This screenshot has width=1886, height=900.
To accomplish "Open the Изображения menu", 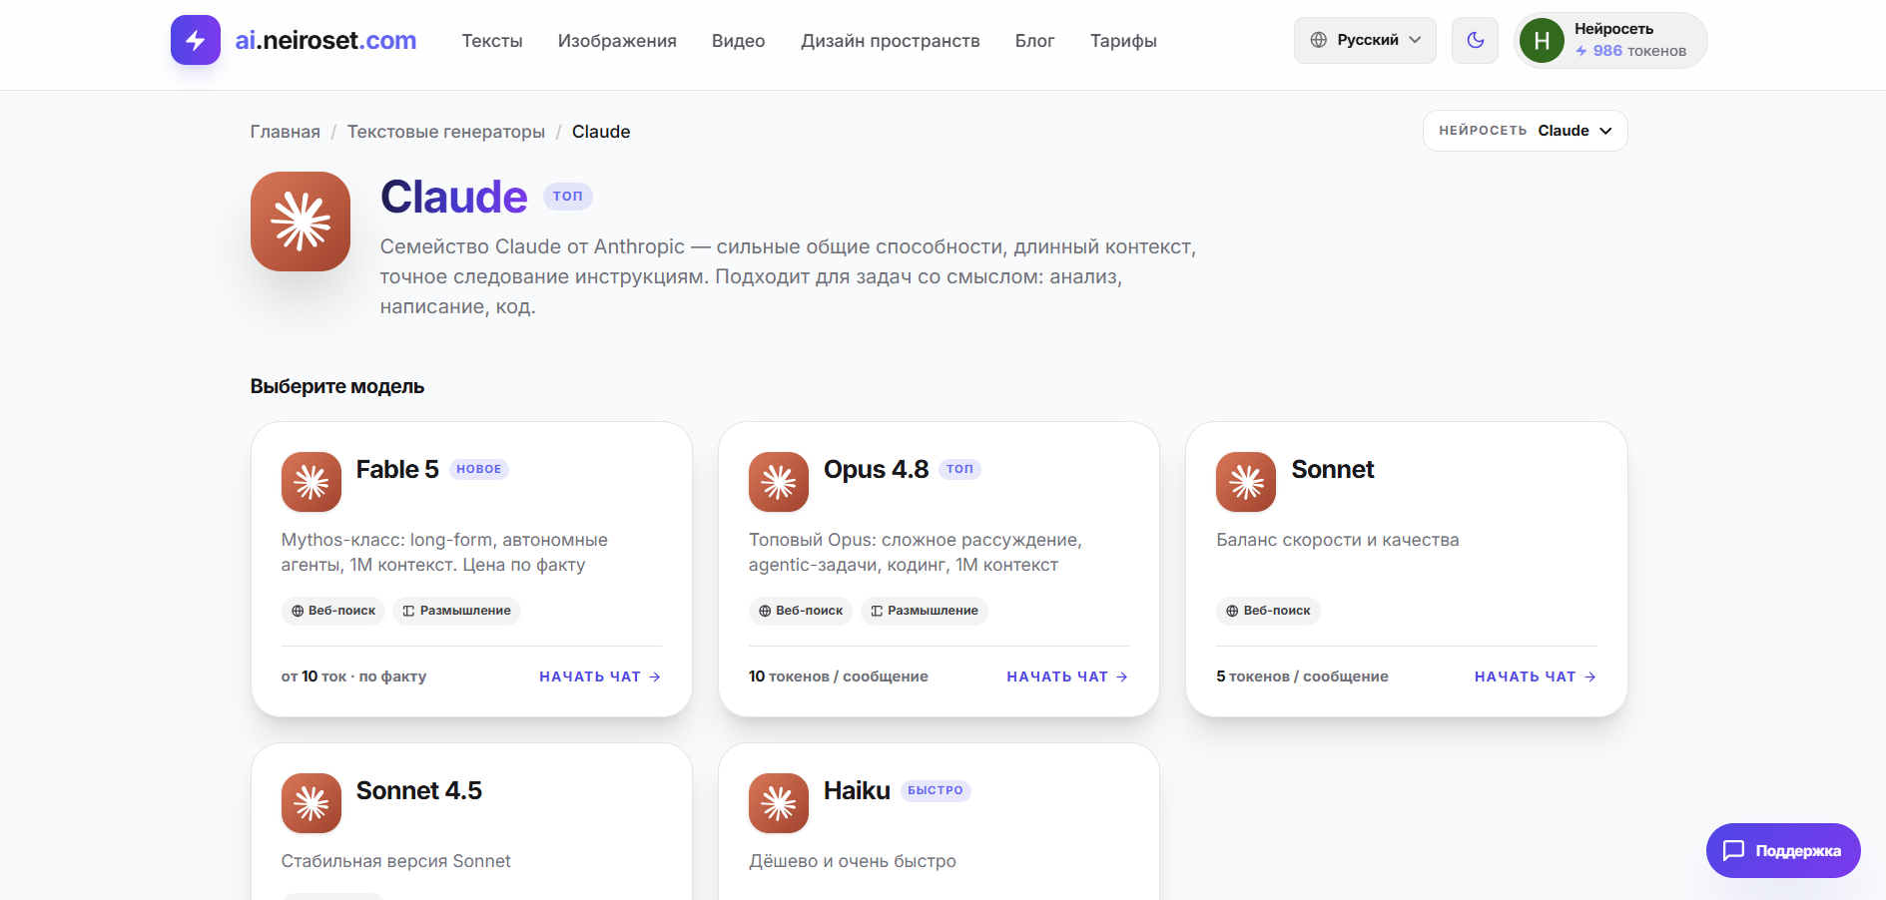I will (x=617, y=41).
